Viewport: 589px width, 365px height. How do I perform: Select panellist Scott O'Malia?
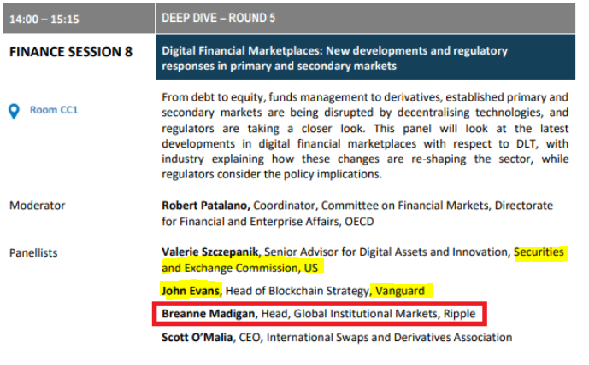(x=197, y=338)
